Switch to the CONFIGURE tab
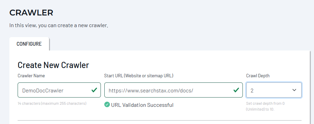This screenshot has height=124, width=314. 29,44
